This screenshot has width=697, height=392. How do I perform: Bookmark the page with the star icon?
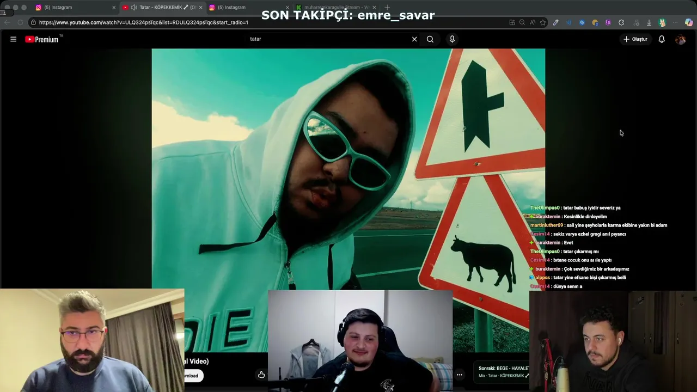pyautogui.click(x=543, y=22)
